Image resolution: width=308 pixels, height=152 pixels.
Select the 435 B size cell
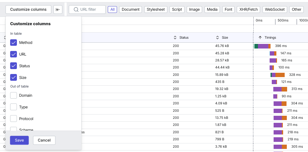click(x=220, y=82)
